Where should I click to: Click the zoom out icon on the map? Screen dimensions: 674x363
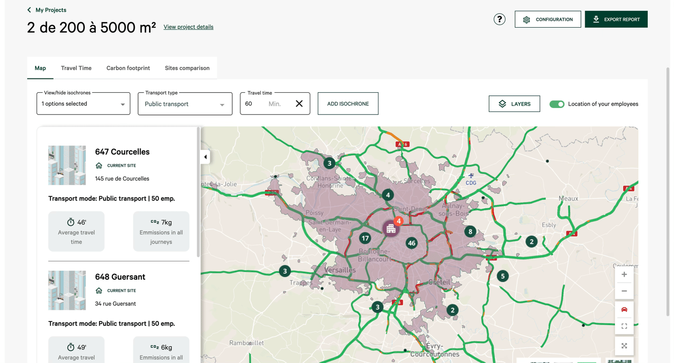pyautogui.click(x=624, y=290)
